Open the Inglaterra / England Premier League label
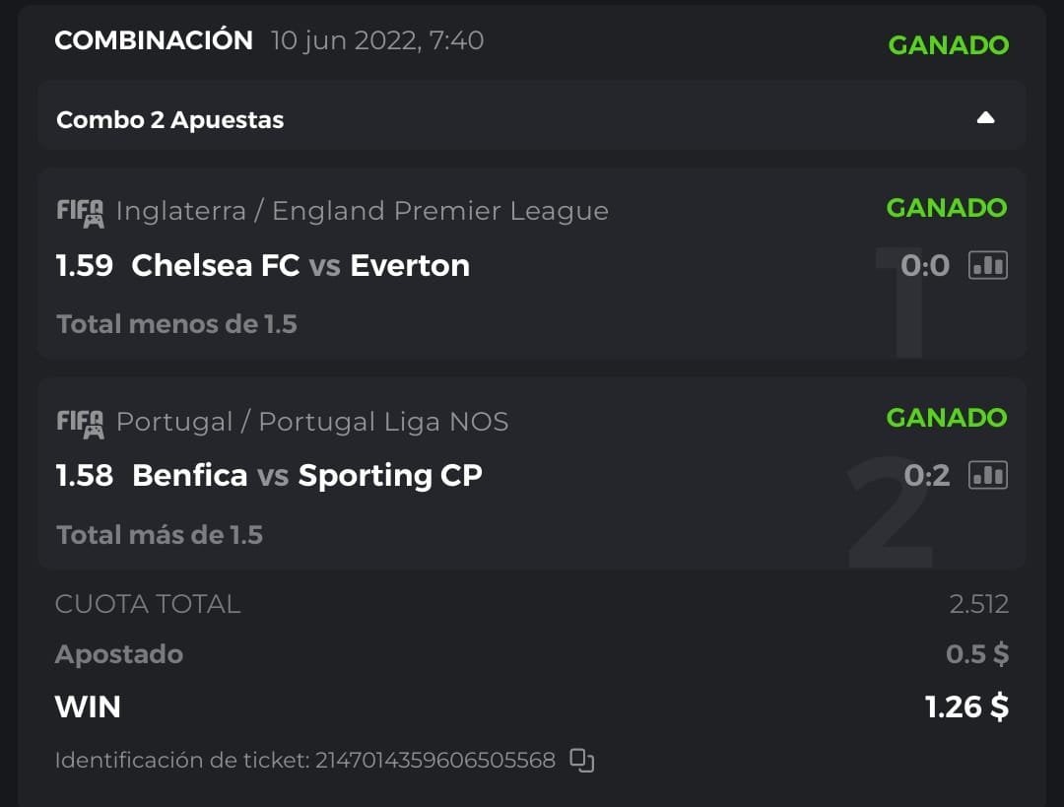 click(362, 211)
